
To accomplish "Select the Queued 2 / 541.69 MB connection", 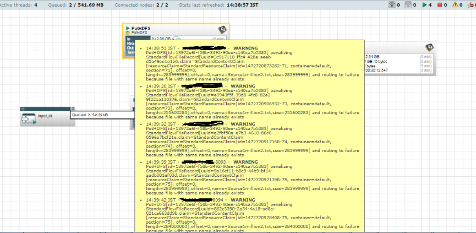I will 102,115.
